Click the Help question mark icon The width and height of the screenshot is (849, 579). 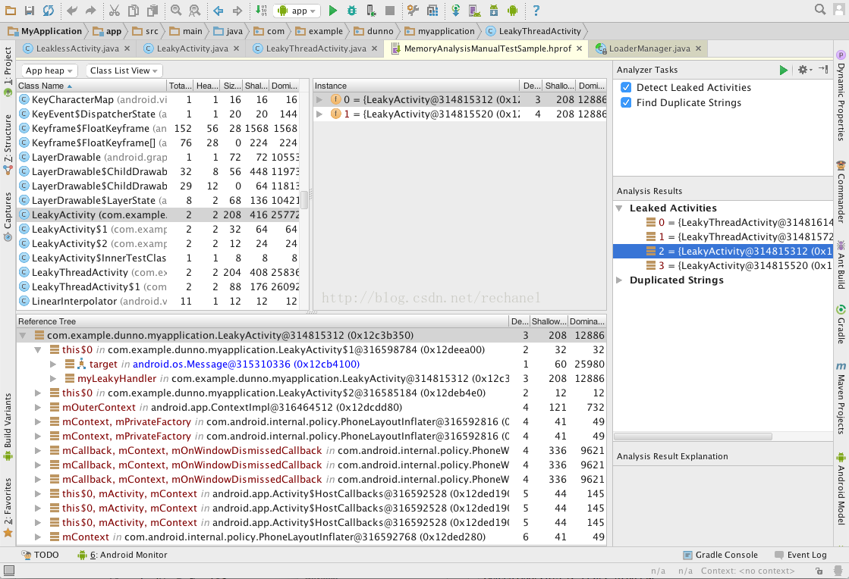[536, 11]
